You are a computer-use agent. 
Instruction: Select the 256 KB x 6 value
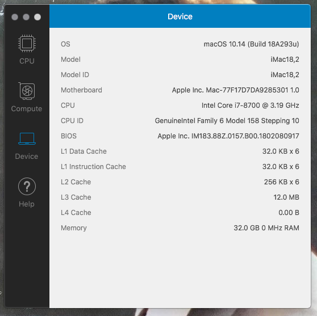tap(282, 182)
